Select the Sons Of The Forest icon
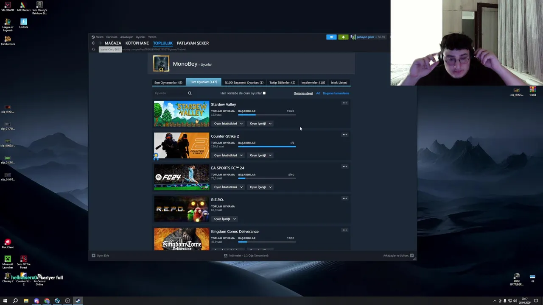Screen dimensions: 543x305 pyautogui.click(x=23, y=262)
